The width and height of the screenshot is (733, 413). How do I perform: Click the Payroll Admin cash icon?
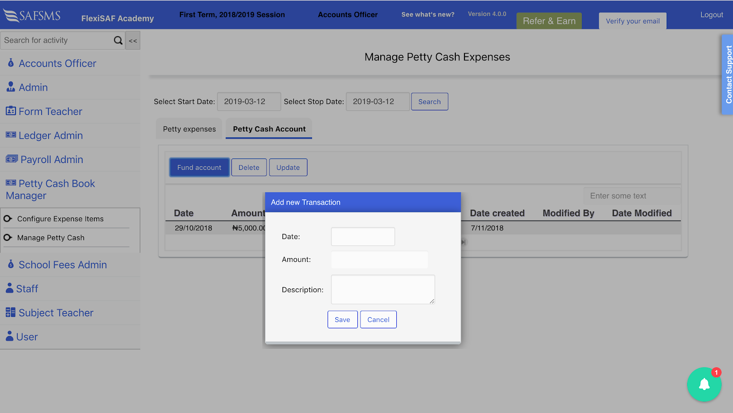[11, 159]
